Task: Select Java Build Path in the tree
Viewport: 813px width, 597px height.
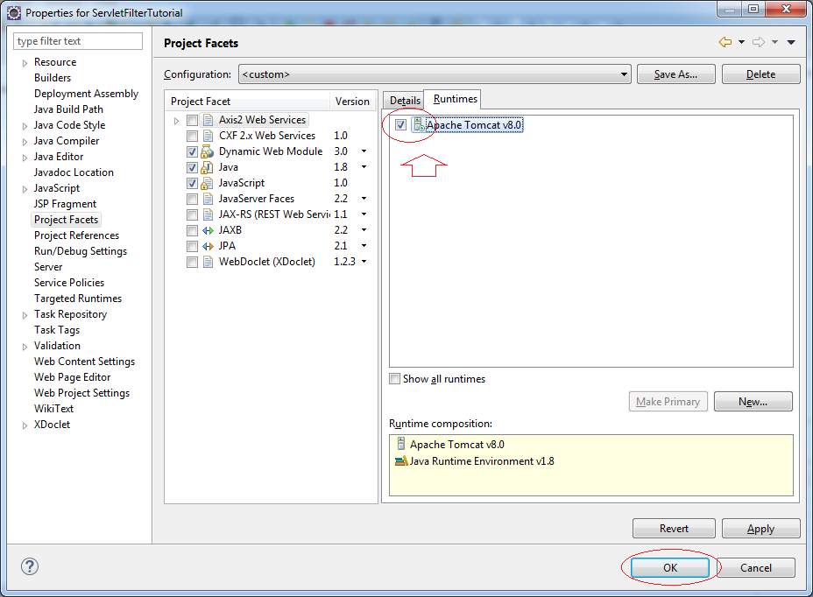Action: pos(68,109)
